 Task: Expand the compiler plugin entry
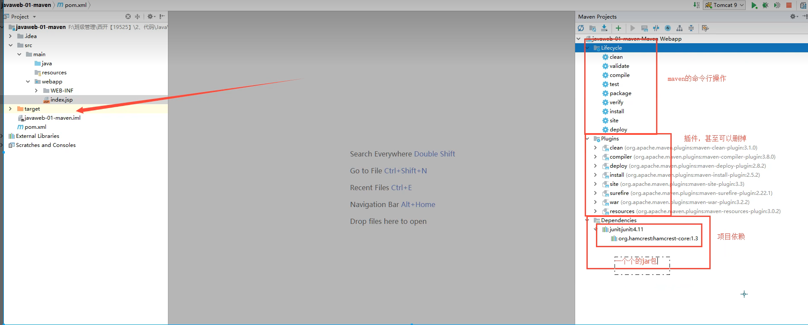click(x=596, y=157)
